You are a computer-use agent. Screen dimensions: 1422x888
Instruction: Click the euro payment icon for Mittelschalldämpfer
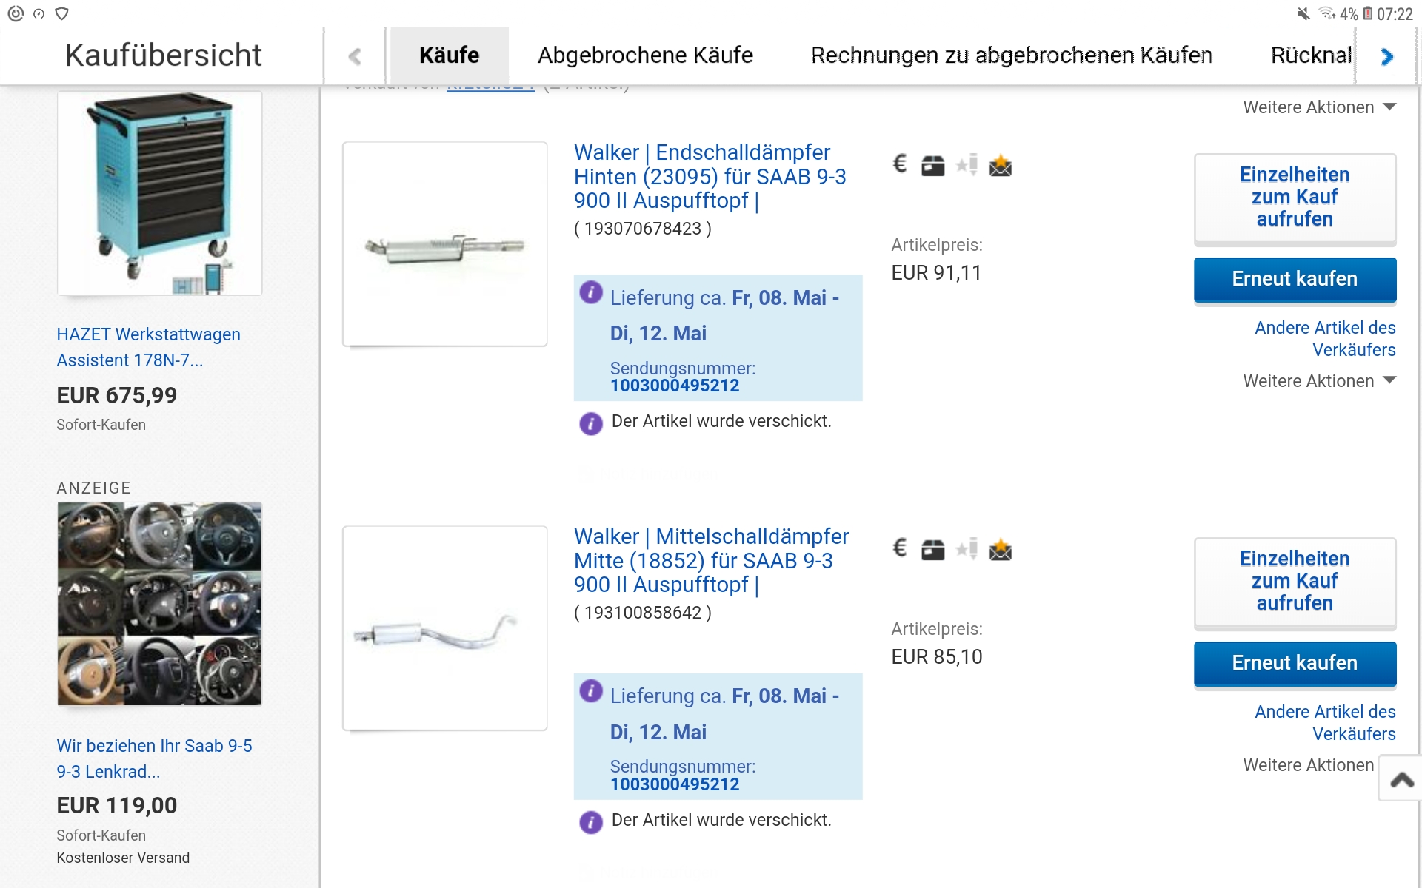tap(900, 548)
